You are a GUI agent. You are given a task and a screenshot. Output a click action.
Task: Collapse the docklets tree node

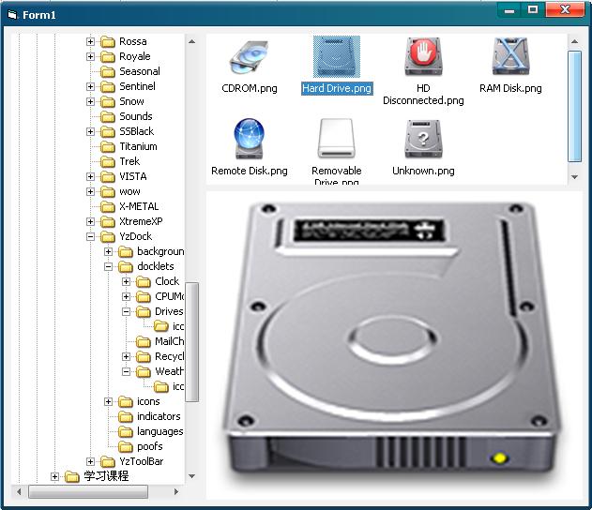pyautogui.click(x=109, y=267)
